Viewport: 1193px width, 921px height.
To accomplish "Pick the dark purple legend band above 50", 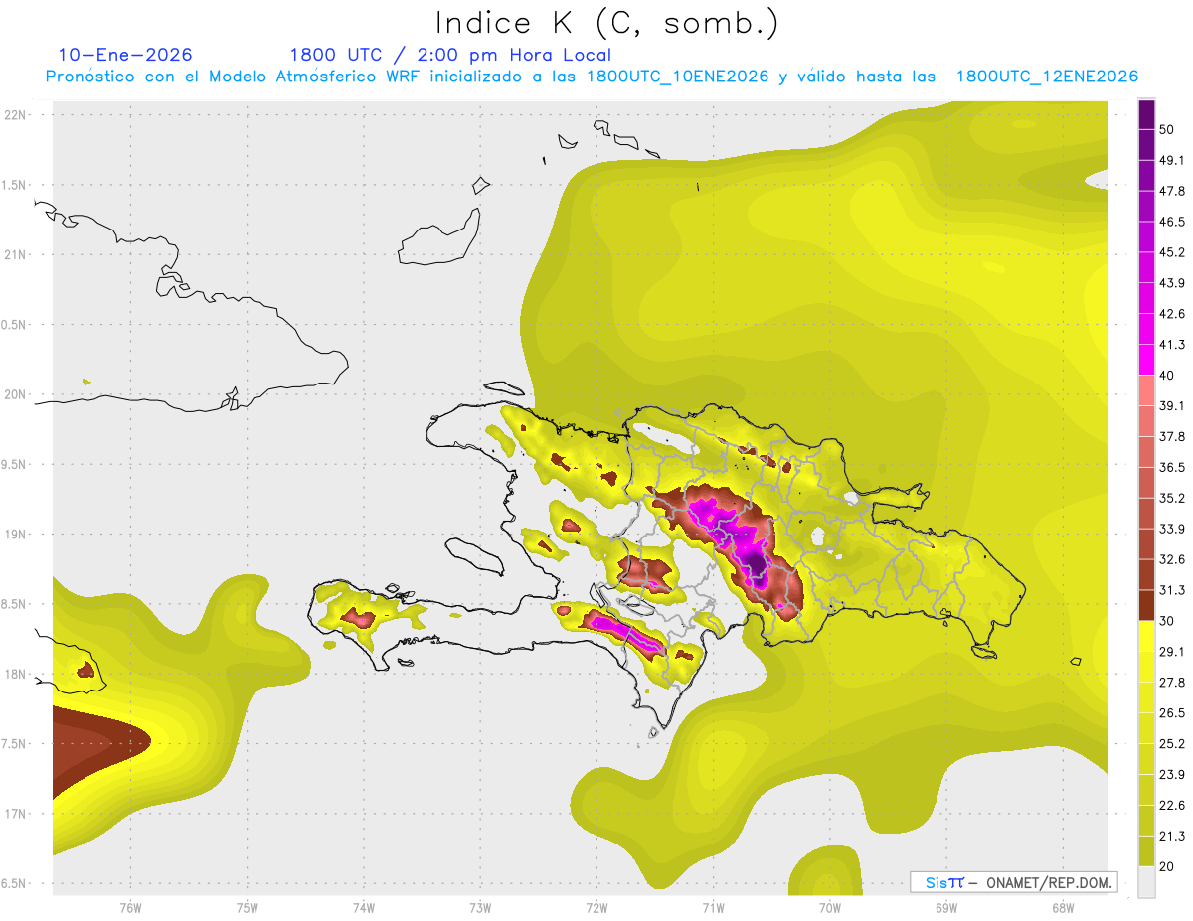I will (1147, 115).
